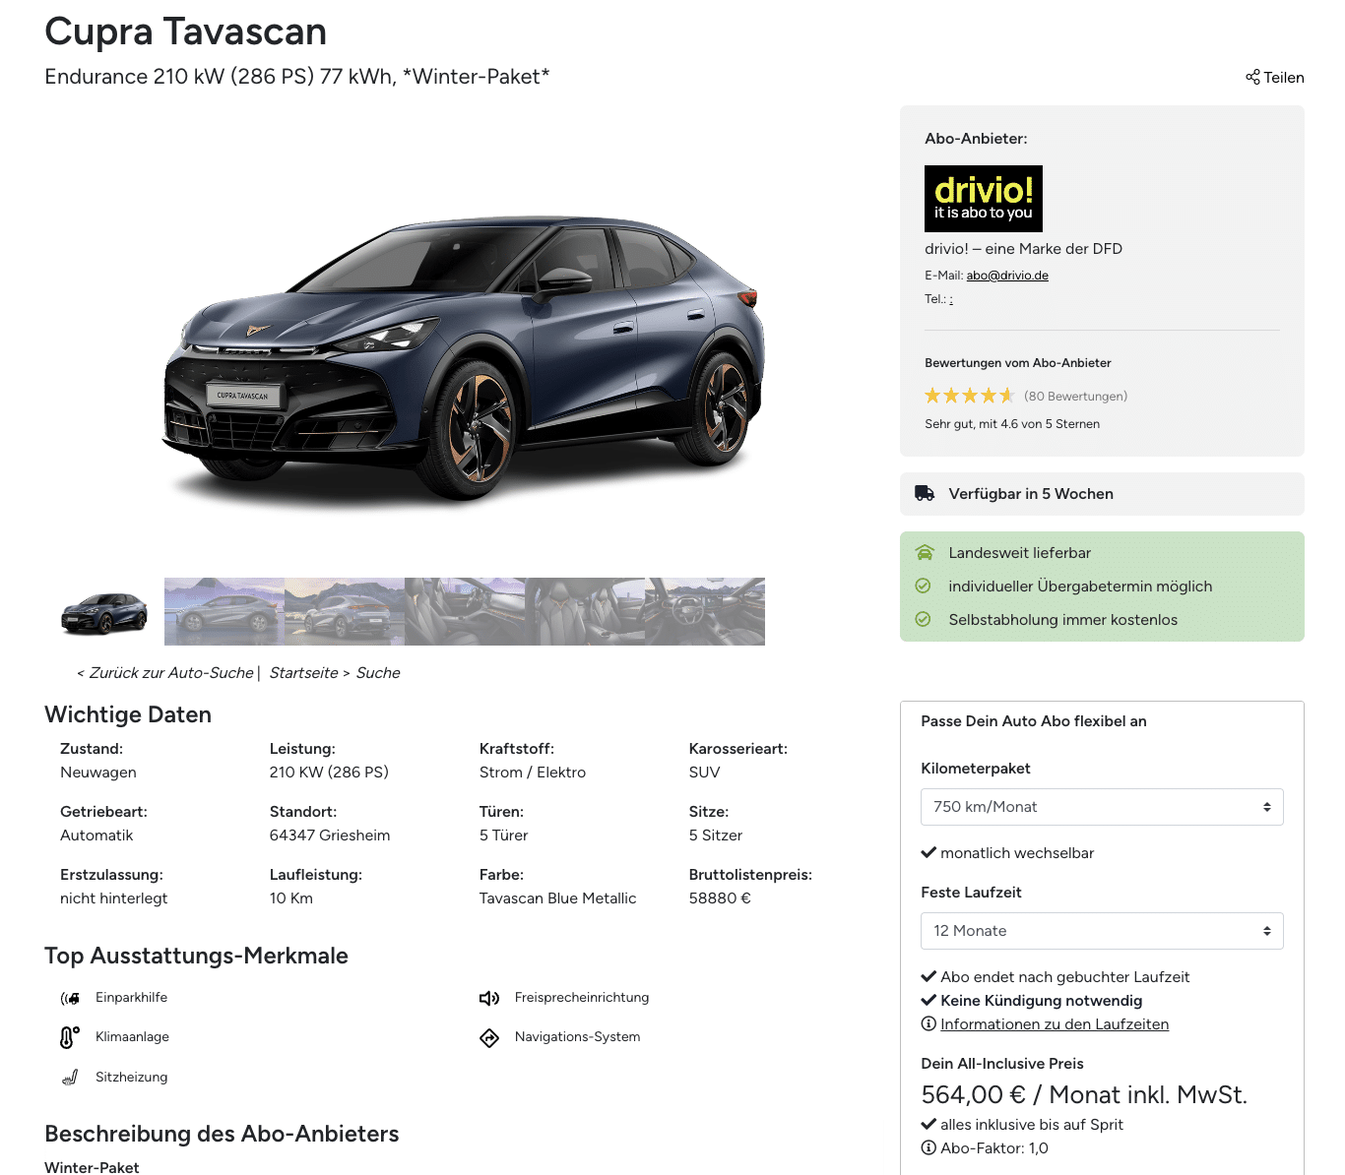Open Informationen zu den Laufzeiten link

(1055, 1024)
